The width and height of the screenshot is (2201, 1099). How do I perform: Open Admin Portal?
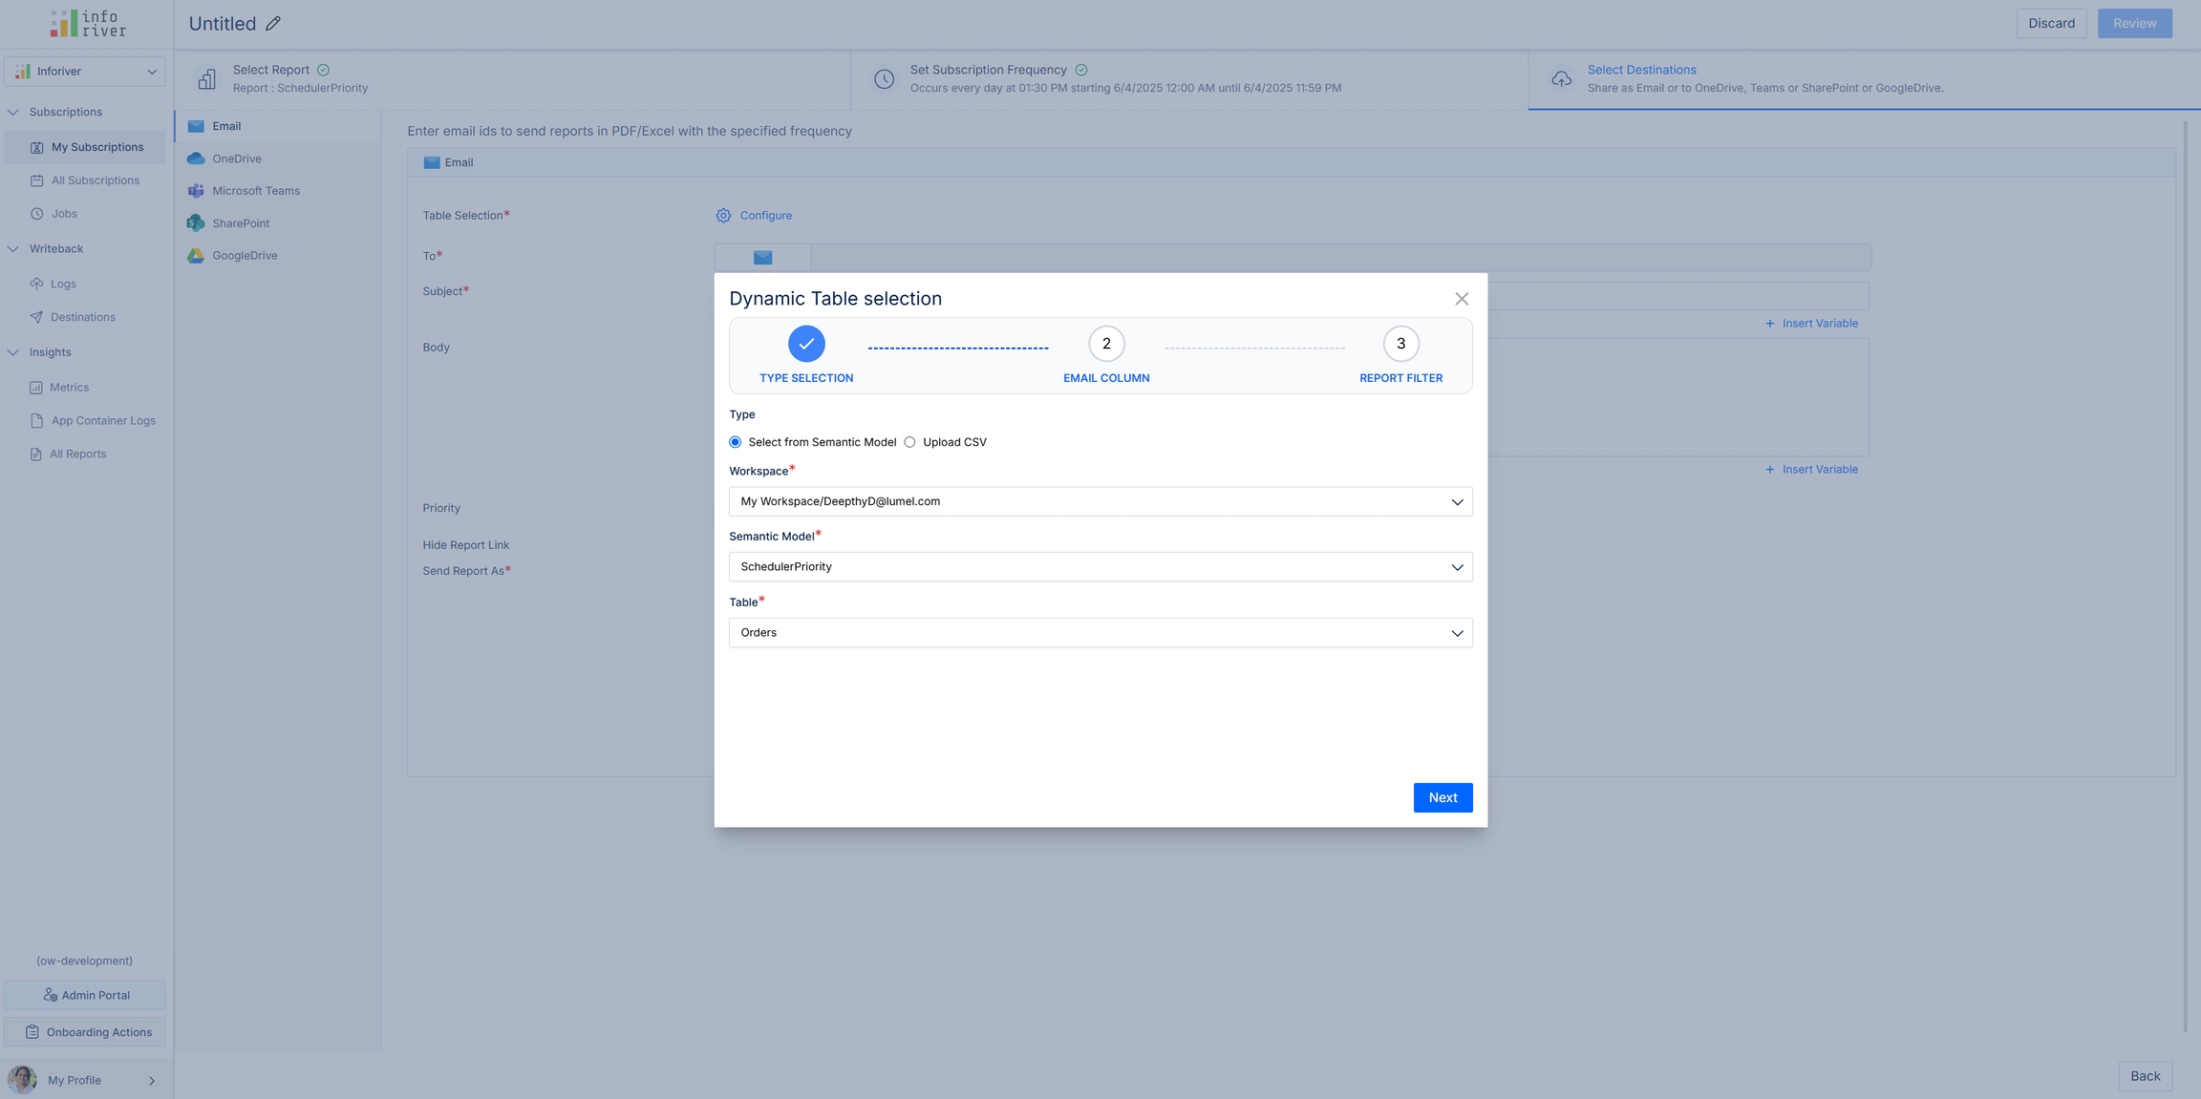point(85,995)
